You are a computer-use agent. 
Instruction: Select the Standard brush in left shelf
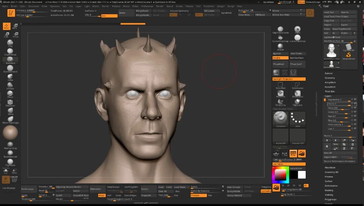pos(10,60)
